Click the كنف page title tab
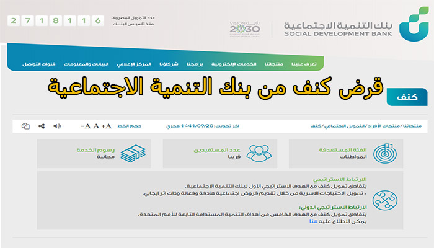434x248 pixels. [407, 97]
